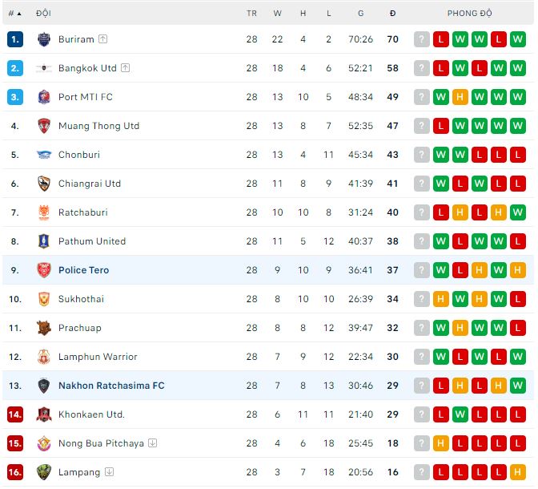Image resolution: width=538 pixels, height=489 pixels.
Task: Click Nong Bua Pitchaya's relegation arrow icon
Action: coord(153,443)
